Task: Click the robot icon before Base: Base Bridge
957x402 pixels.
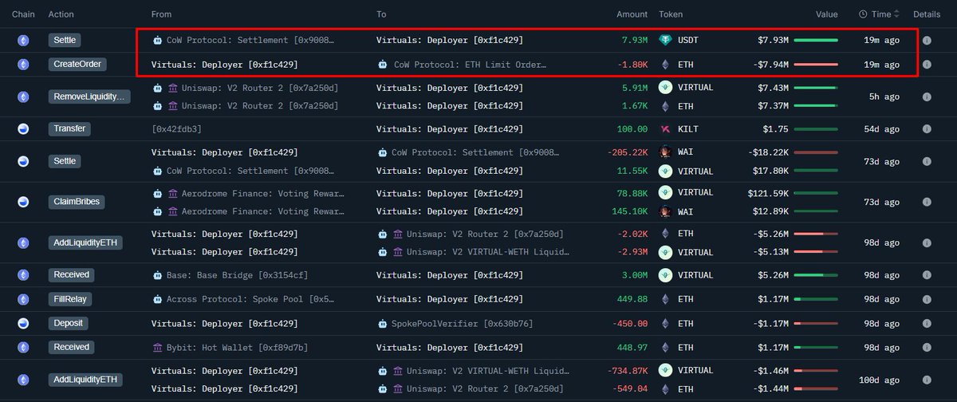Action: tap(157, 275)
